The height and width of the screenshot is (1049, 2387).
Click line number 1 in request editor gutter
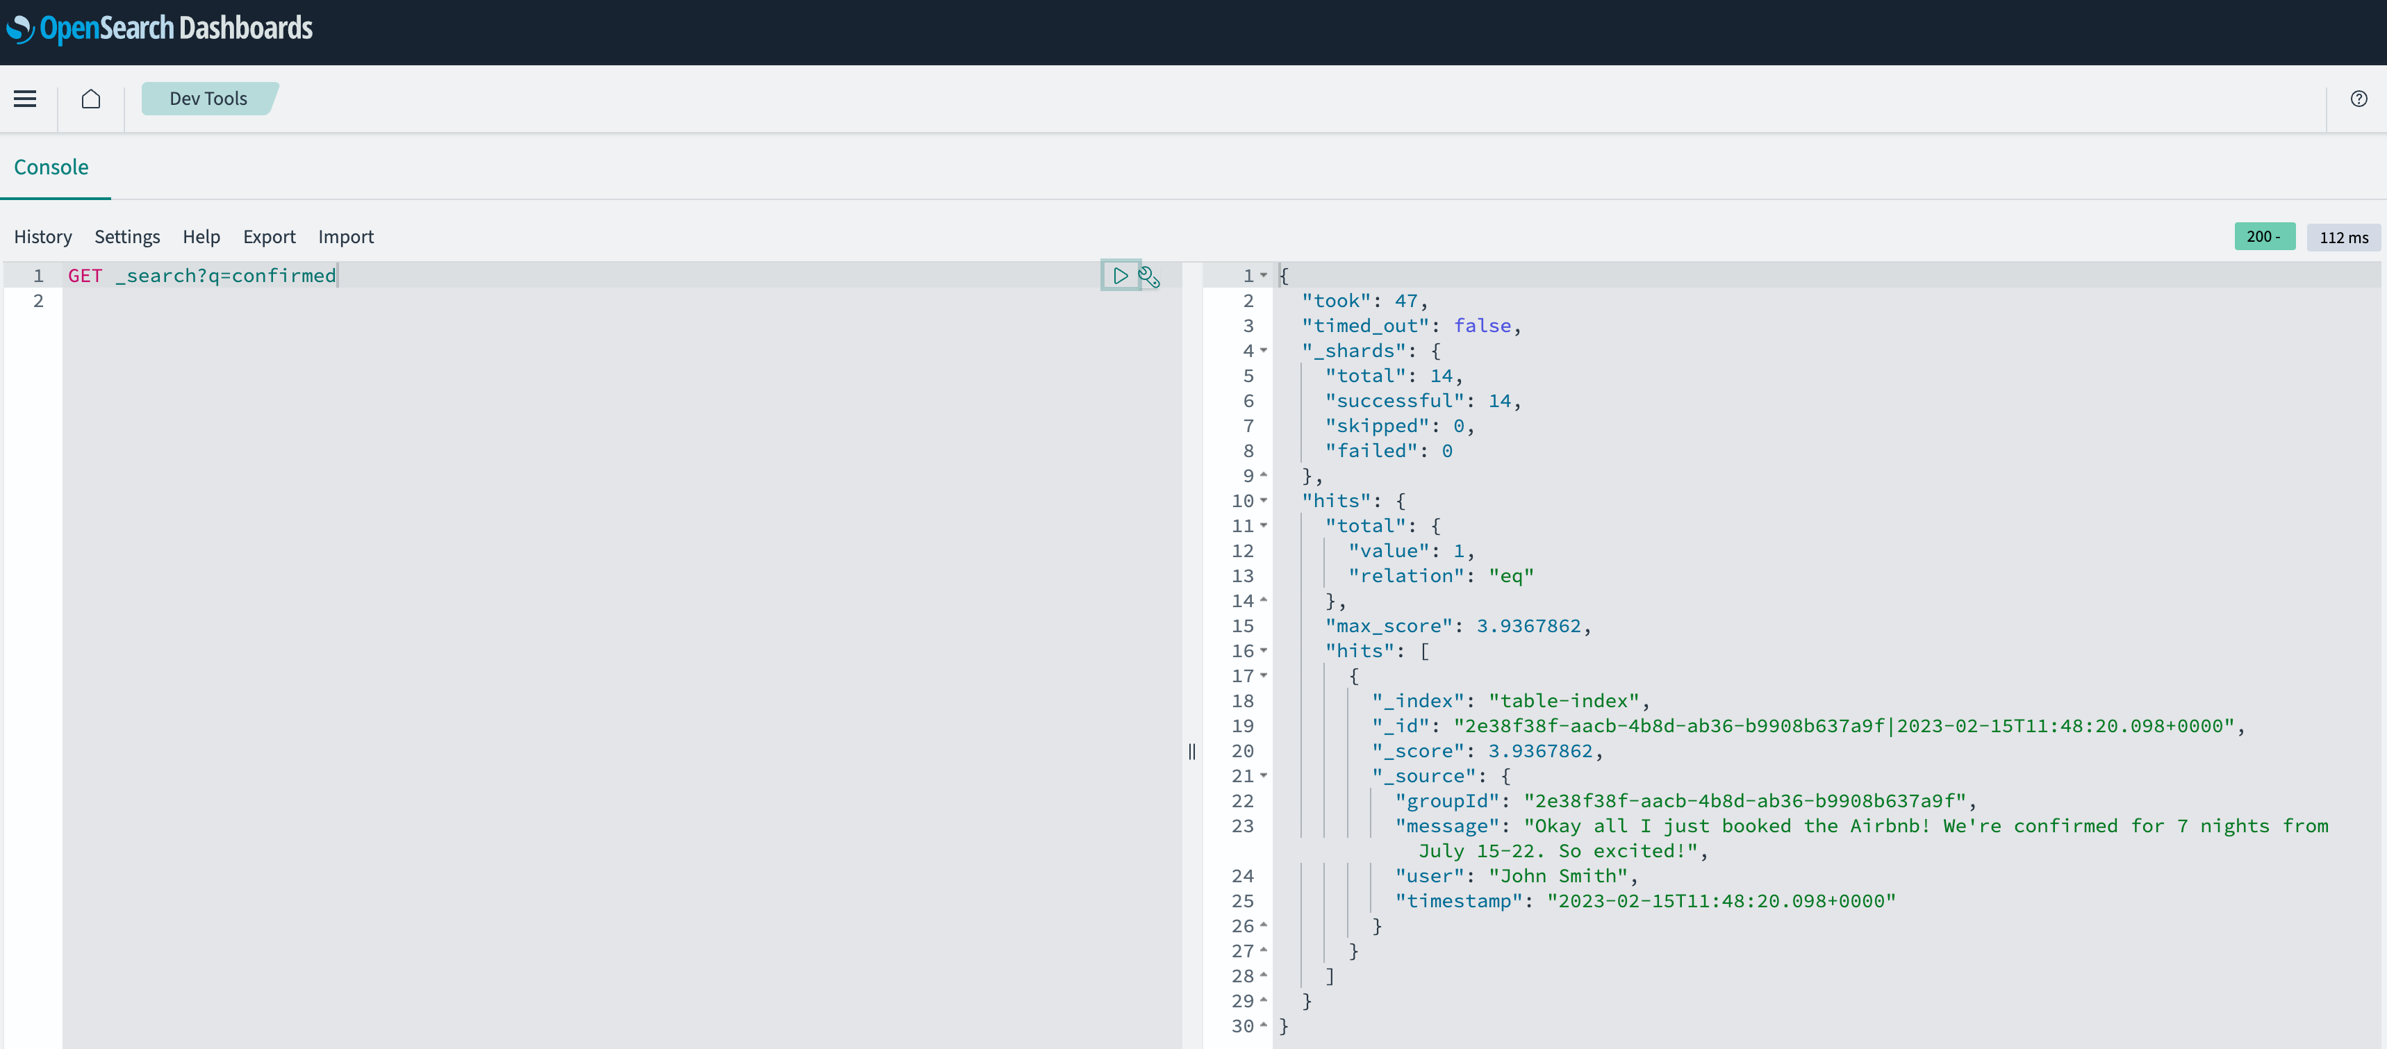38,275
